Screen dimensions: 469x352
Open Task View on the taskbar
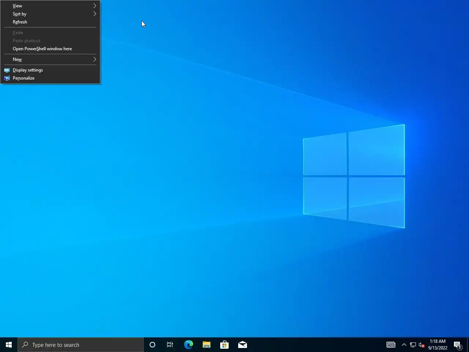[170, 345]
